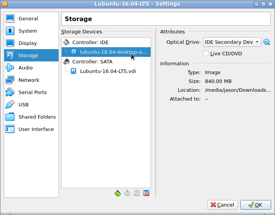
Task: Click the lubuntu-16.04-desktop optical disc icon
Action: tap(74, 52)
